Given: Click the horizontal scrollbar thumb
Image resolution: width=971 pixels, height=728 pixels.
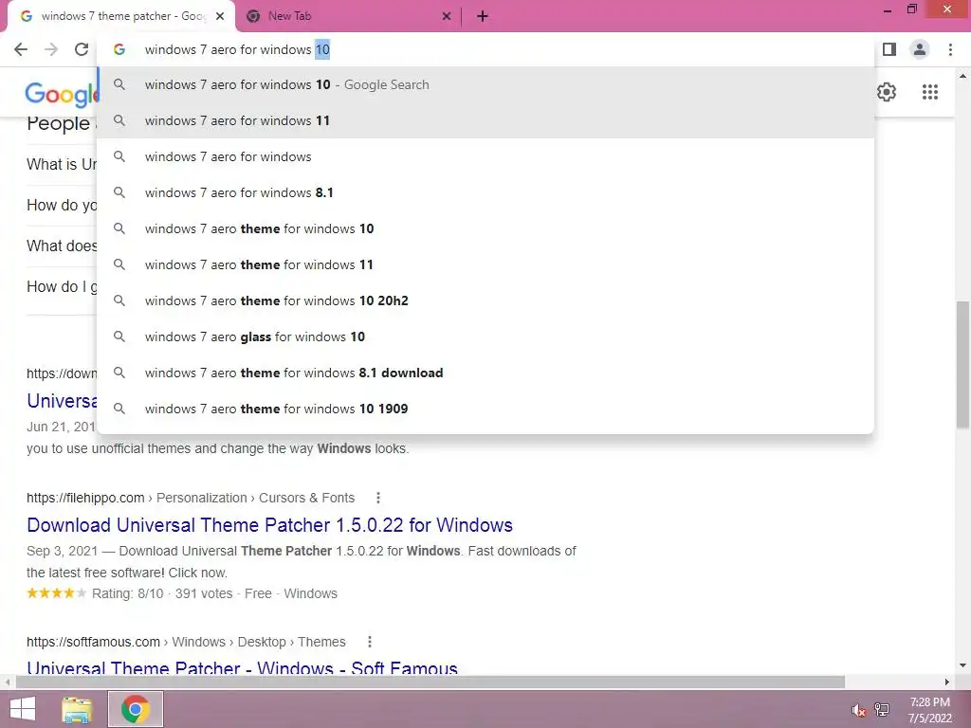Looking at the screenshot, I should 430,682.
